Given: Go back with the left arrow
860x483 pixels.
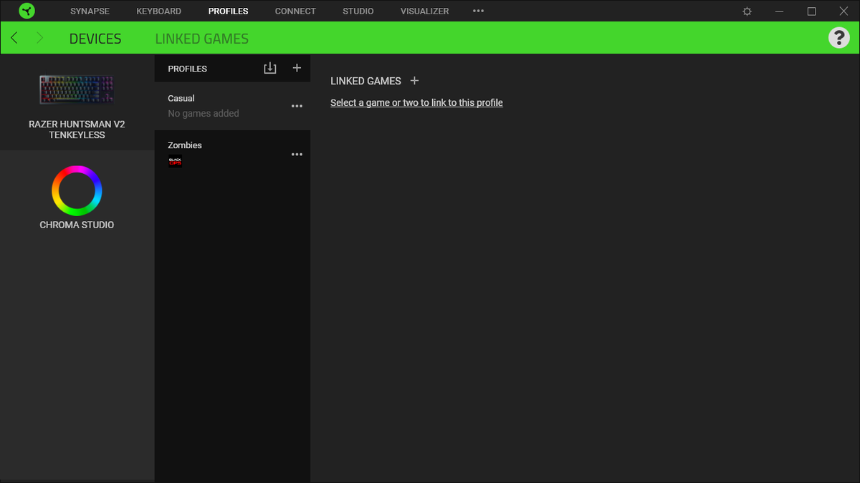Looking at the screenshot, I should tap(14, 38).
